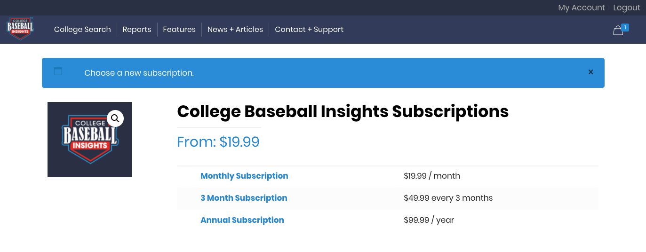
Task: Open Contact + Support page
Action: [309, 30]
